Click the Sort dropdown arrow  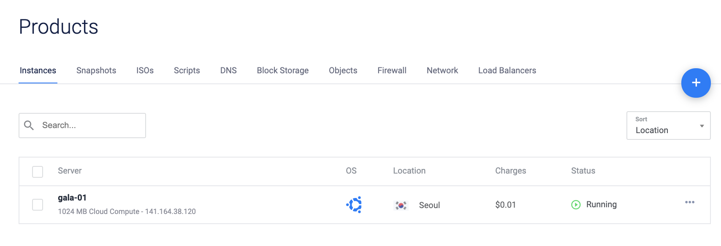point(702,126)
